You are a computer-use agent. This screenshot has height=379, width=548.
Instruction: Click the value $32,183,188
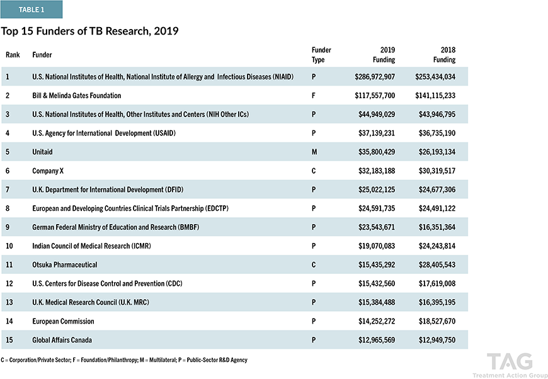coord(377,171)
